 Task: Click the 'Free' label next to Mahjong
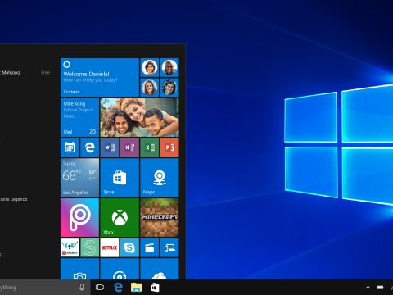click(x=45, y=73)
